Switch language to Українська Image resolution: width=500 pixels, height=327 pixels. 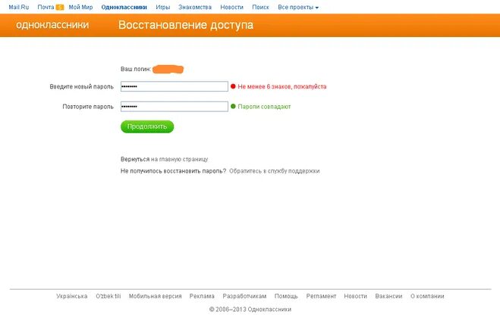[x=72, y=296]
